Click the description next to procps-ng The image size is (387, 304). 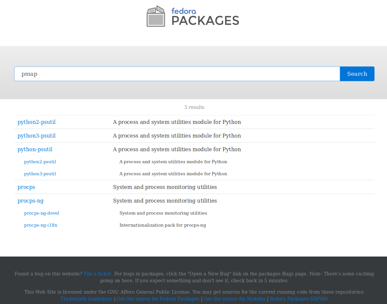(x=165, y=201)
